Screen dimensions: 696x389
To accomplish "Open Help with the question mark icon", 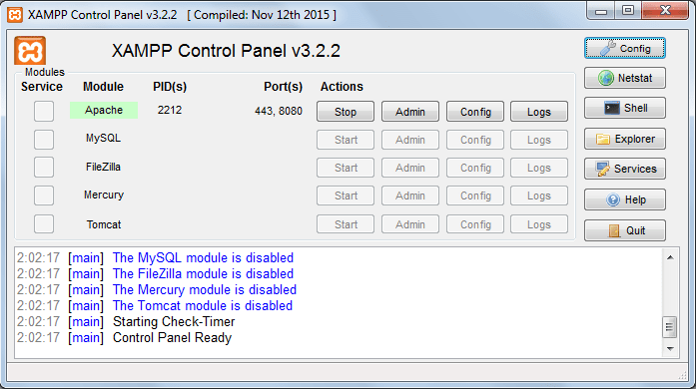I will tap(624, 199).
